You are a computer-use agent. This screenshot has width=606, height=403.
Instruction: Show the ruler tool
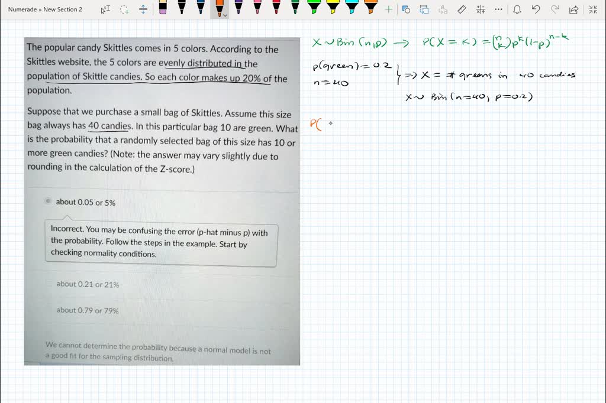click(x=462, y=9)
